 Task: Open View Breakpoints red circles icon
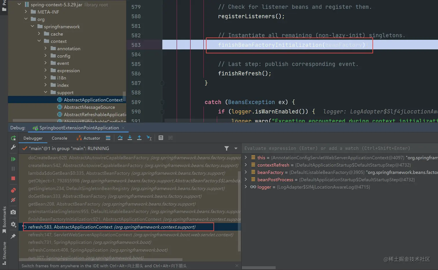tap(13, 190)
